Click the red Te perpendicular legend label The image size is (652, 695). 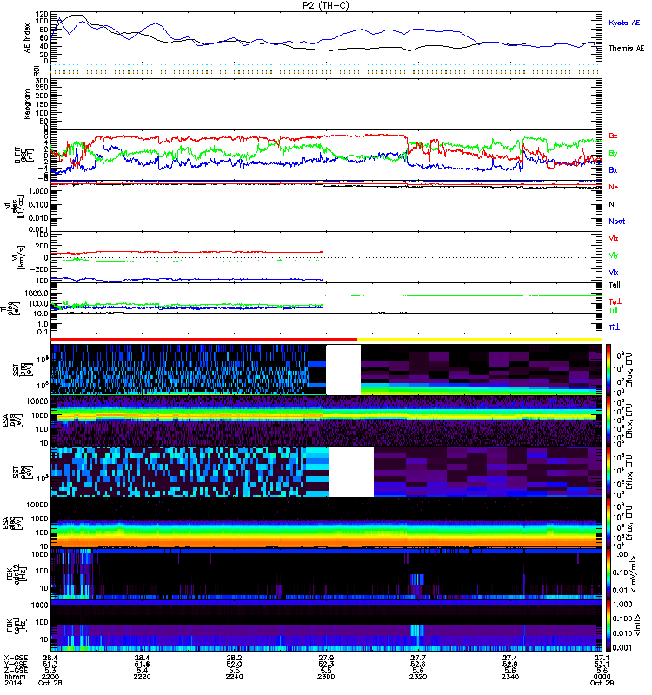pyautogui.click(x=615, y=301)
